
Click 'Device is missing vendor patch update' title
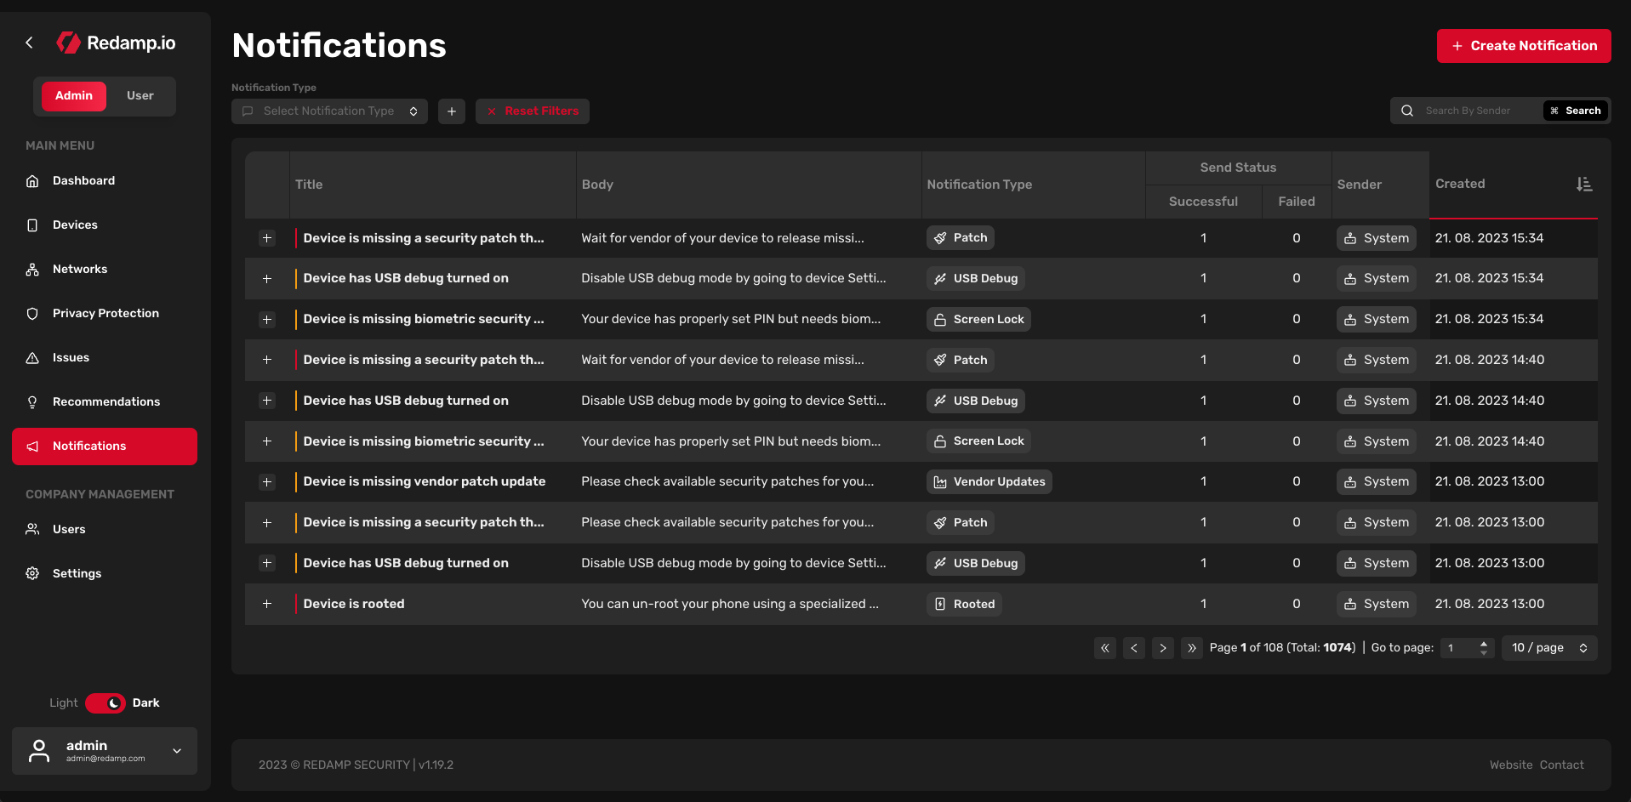425,482
